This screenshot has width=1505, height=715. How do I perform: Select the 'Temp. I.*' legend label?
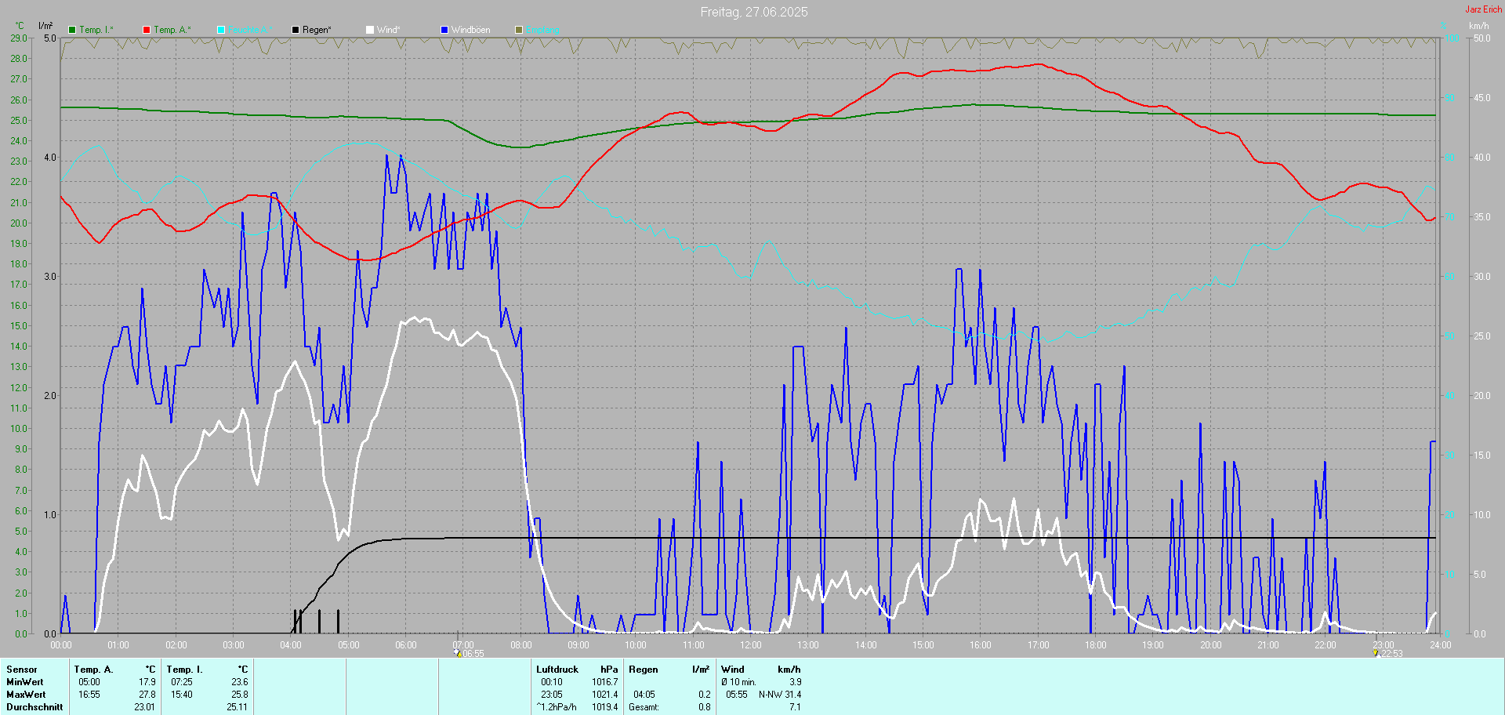[96, 30]
